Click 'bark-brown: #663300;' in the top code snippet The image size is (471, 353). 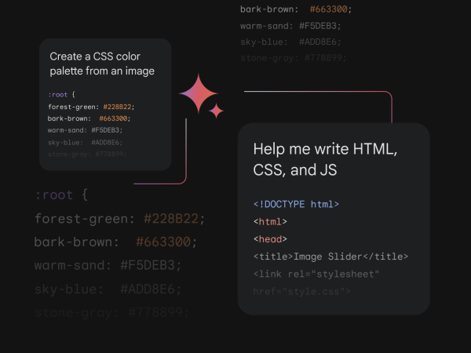(x=296, y=9)
